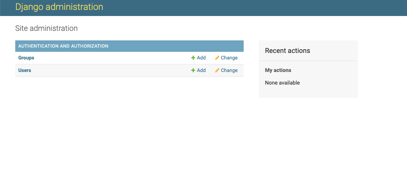Open the Groups model list
407x184 pixels.
[26, 58]
